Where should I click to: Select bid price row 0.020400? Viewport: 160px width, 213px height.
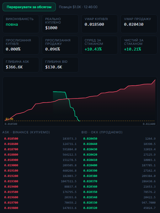point(119,165)
